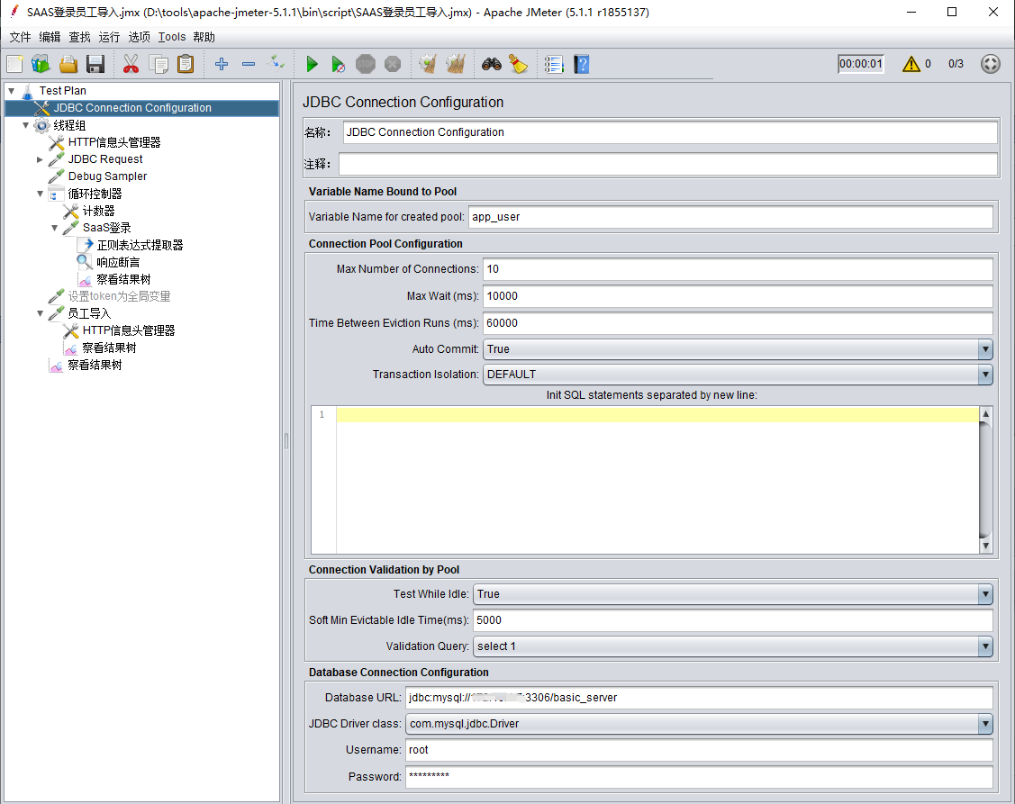Clear results with the single broom icon

coord(427,64)
